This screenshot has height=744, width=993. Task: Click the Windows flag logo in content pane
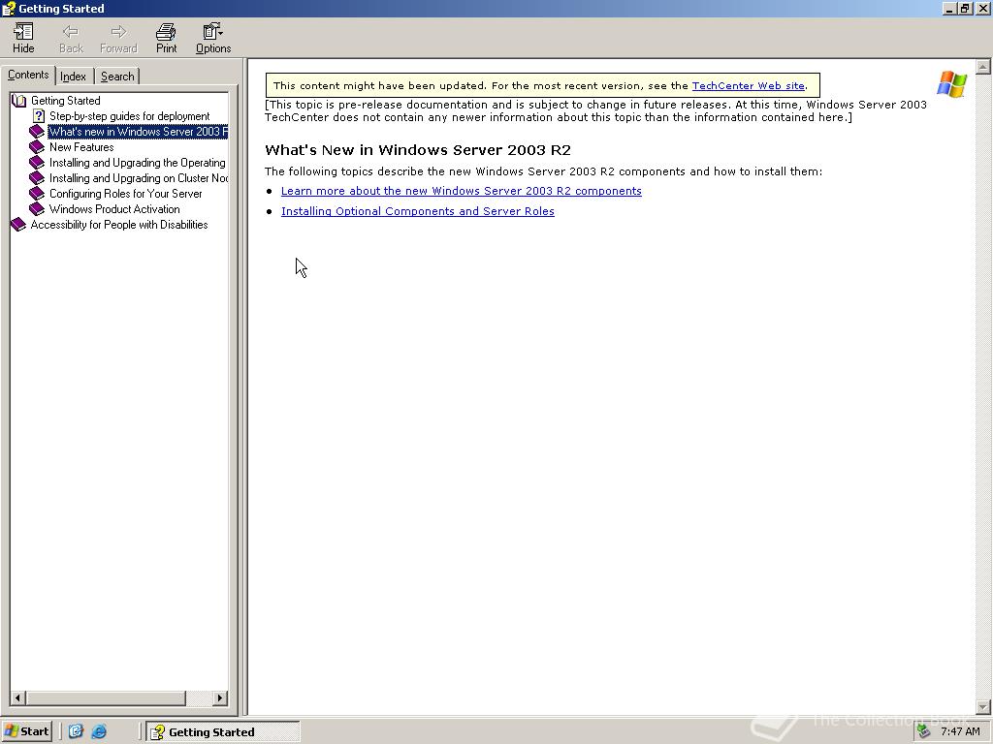tap(951, 84)
